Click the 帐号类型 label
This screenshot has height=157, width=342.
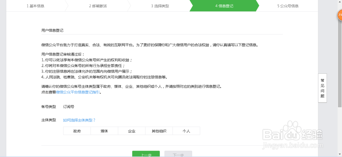[x=49, y=107]
